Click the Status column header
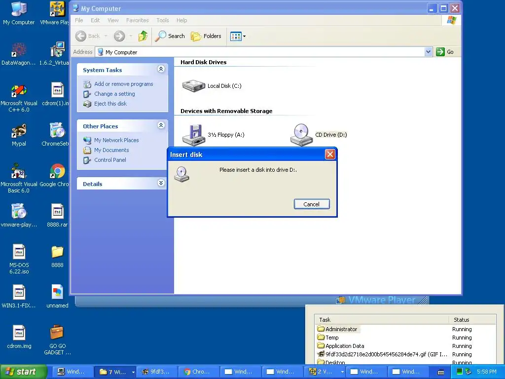505x379 pixels. click(472, 320)
